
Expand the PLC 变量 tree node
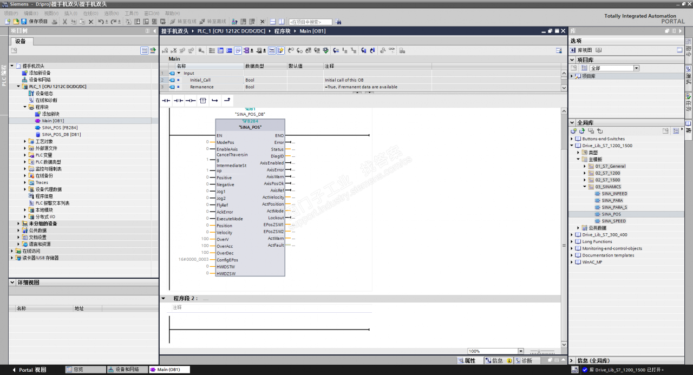click(25, 155)
